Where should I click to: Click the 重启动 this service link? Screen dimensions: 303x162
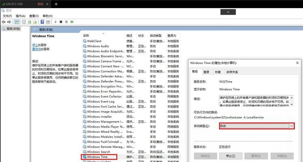click(x=37, y=49)
